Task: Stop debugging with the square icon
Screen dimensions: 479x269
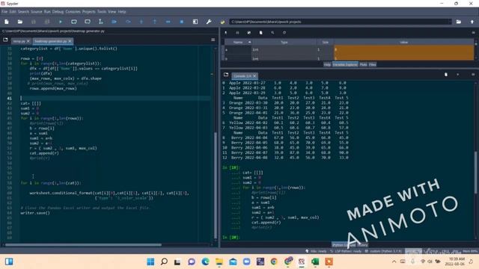Action: [182, 22]
